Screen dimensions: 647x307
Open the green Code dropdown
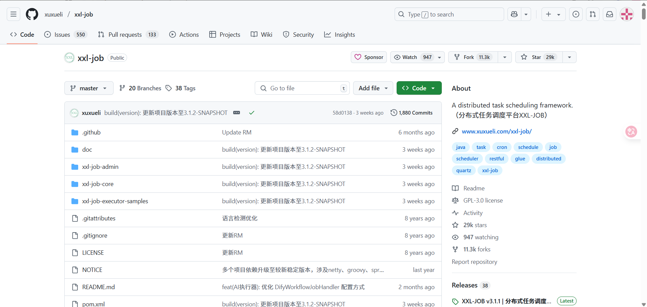[419, 88]
